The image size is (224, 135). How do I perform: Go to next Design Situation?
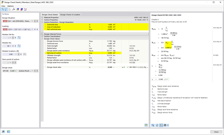coord(37,21)
